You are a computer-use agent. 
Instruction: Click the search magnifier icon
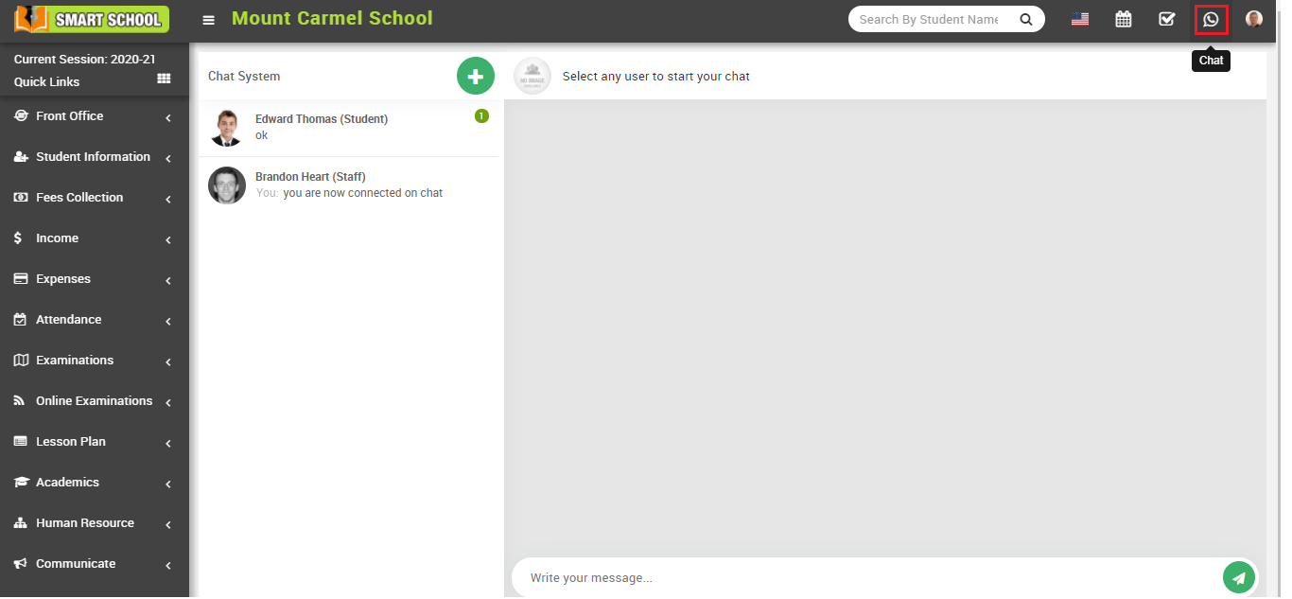[1026, 18]
